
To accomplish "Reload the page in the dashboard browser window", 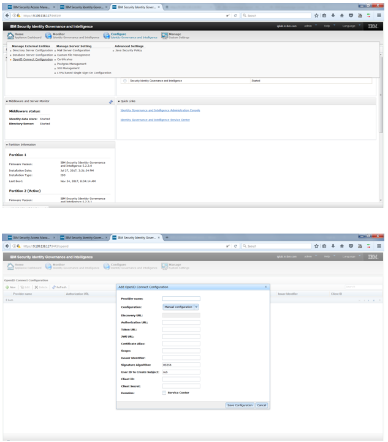I will pos(235,16).
